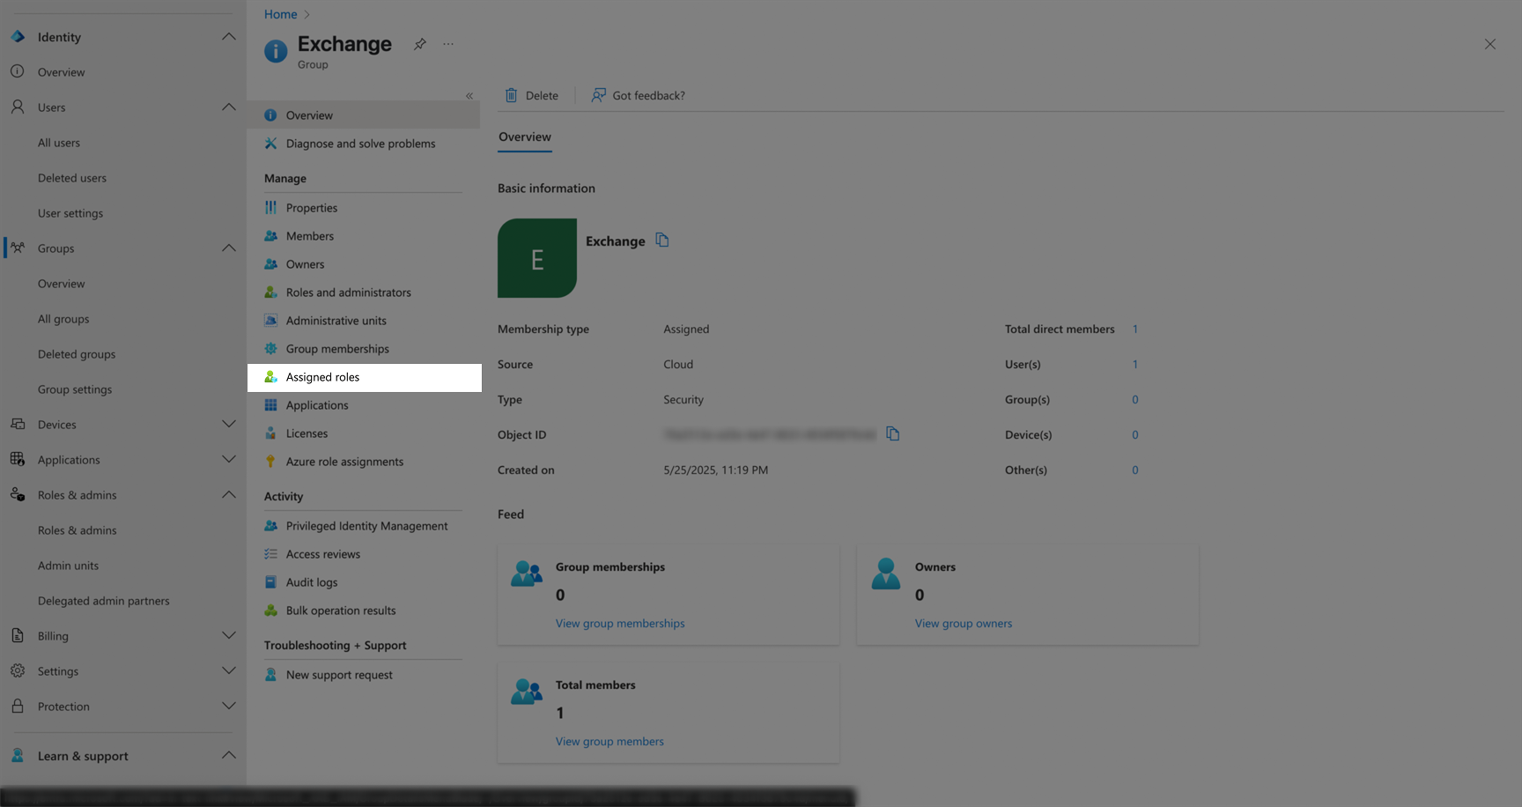This screenshot has height=807, width=1522.
Task: Click View group memberships link
Action: [620, 624]
